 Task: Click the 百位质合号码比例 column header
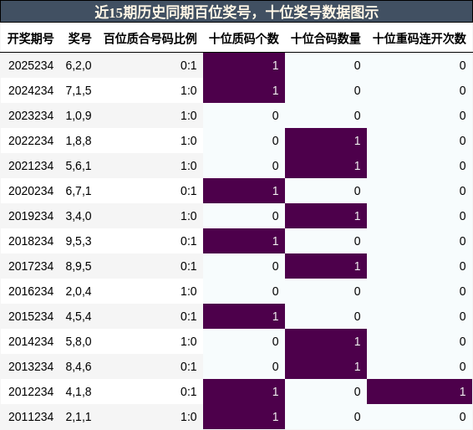tap(150, 38)
